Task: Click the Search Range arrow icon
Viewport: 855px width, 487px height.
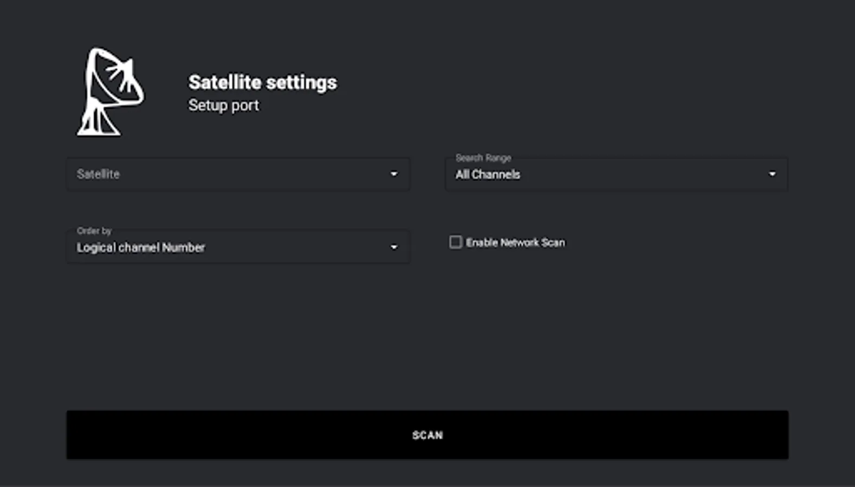Action: click(772, 174)
